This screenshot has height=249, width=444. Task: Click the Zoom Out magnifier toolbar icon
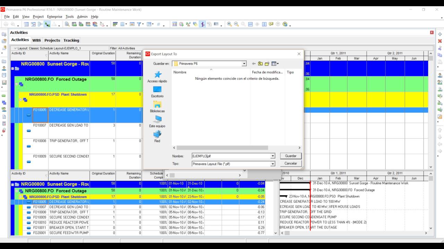point(237,24)
